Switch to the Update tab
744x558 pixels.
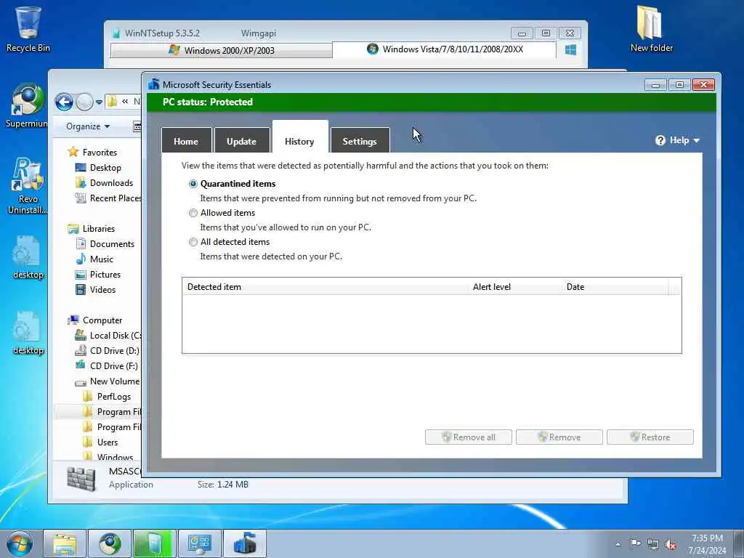(241, 141)
